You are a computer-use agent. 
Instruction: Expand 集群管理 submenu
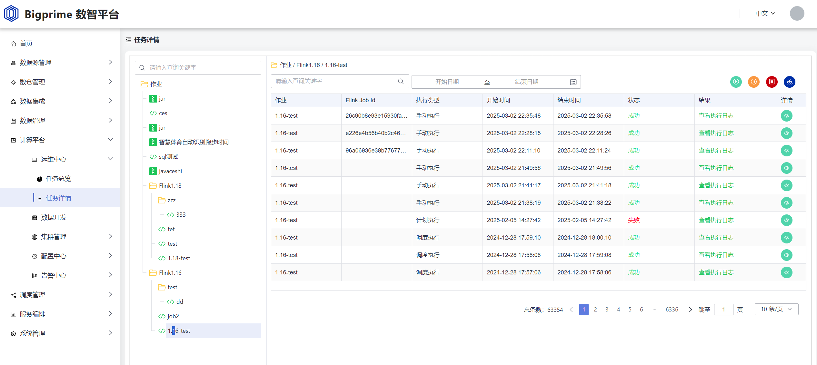[x=60, y=237]
